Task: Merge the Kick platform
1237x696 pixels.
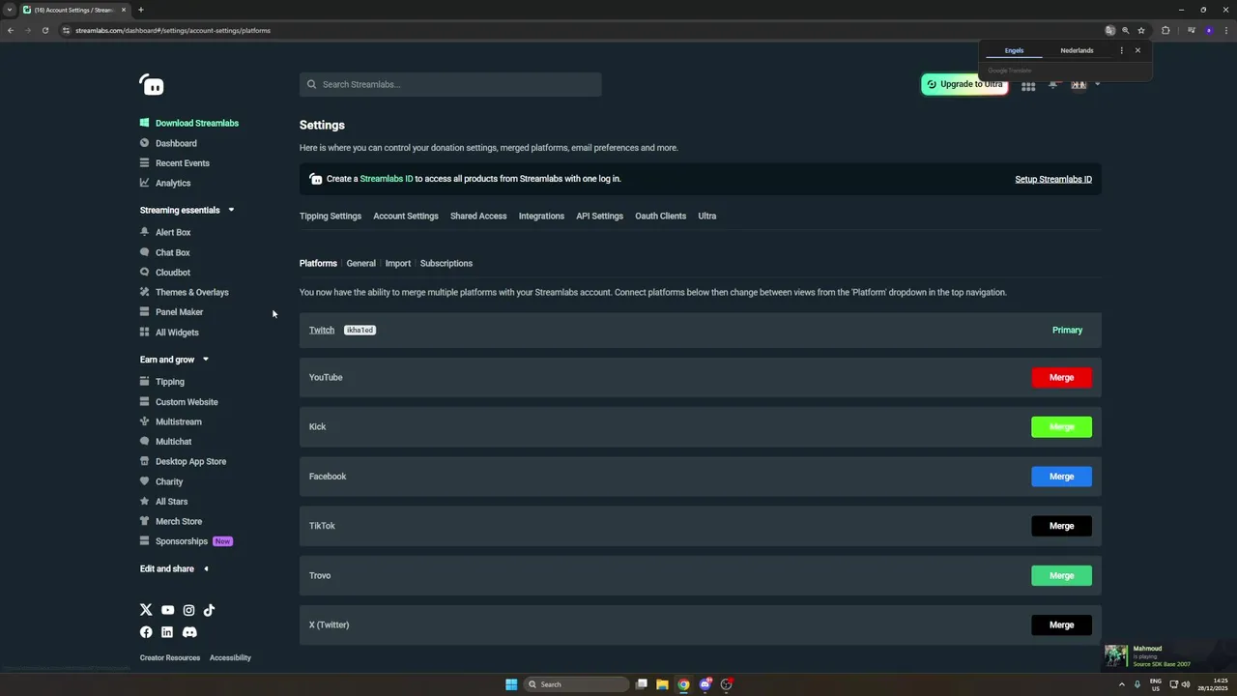Action: click(1062, 427)
